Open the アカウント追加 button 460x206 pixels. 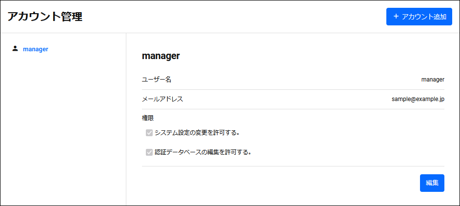click(x=419, y=17)
